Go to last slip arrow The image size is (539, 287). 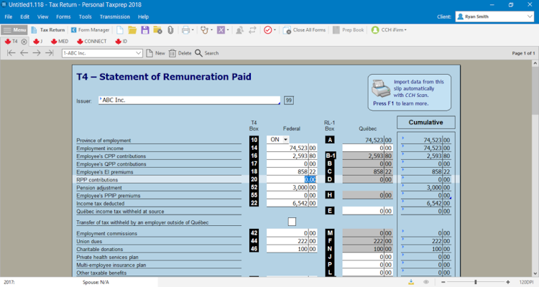point(49,53)
